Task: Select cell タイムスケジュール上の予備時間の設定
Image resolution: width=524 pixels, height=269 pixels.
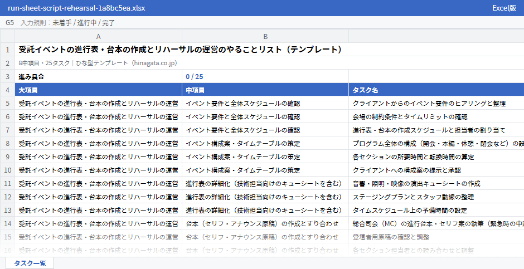Action: coord(436,210)
